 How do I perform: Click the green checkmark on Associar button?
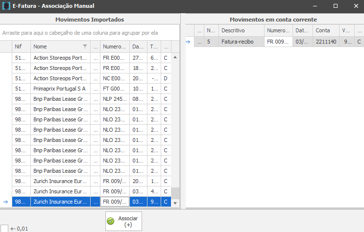coord(111,221)
